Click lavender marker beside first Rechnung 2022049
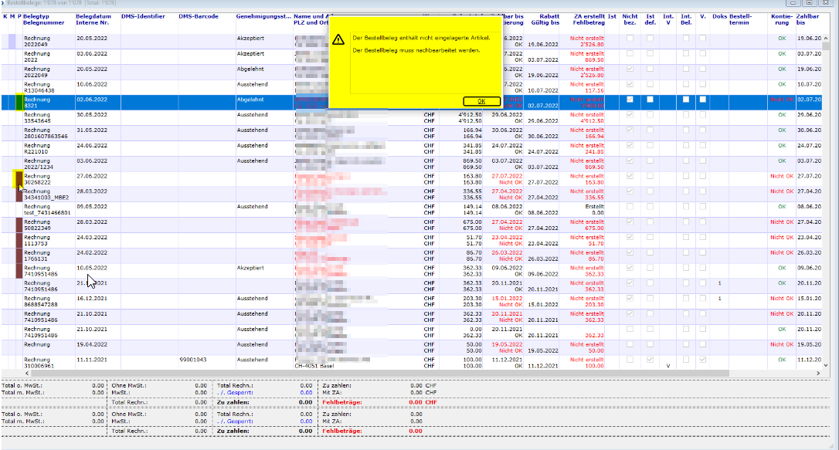 coord(12,41)
